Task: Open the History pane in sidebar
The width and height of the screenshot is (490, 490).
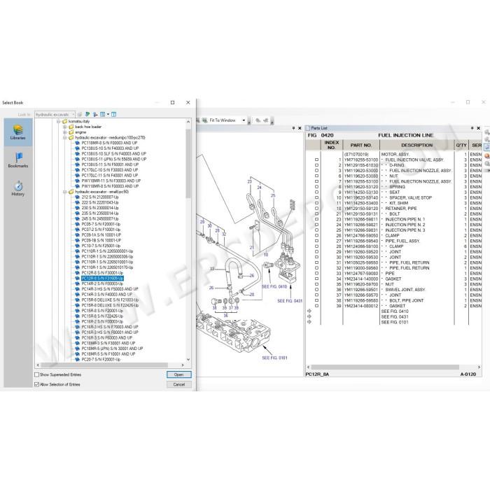Action: (x=17, y=188)
